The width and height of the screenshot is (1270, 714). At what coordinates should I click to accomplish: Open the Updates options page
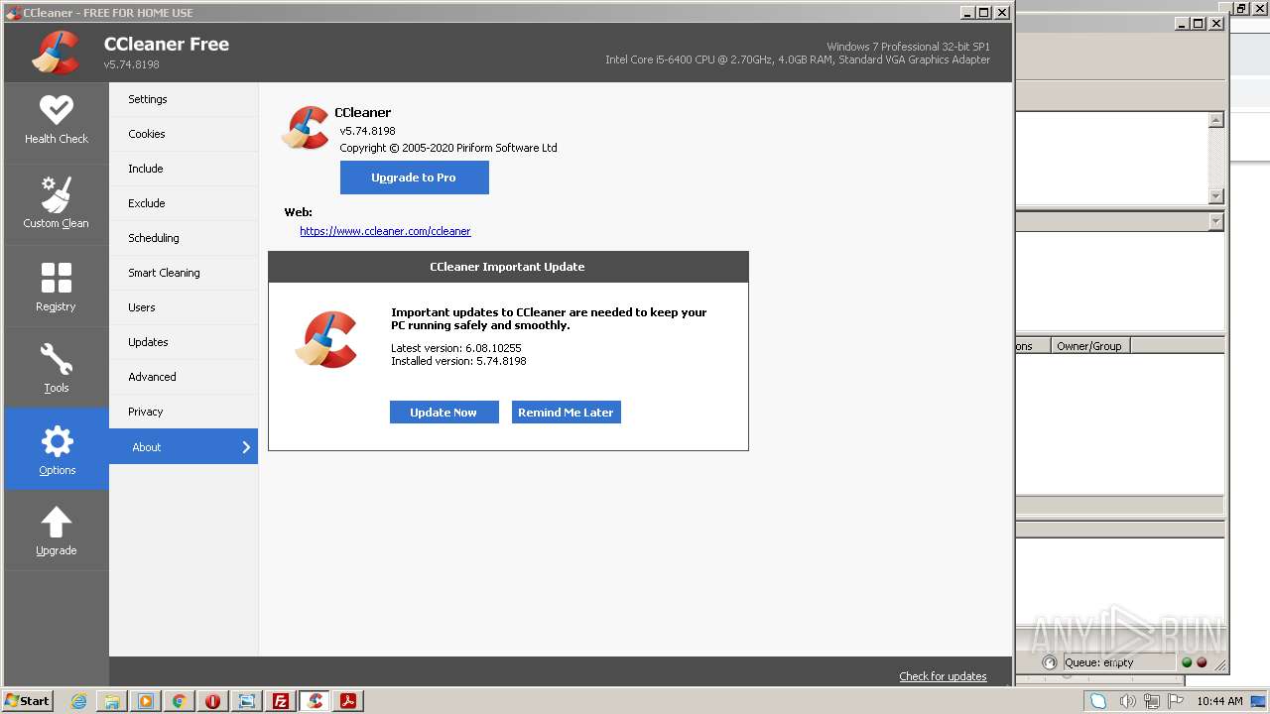(x=184, y=342)
